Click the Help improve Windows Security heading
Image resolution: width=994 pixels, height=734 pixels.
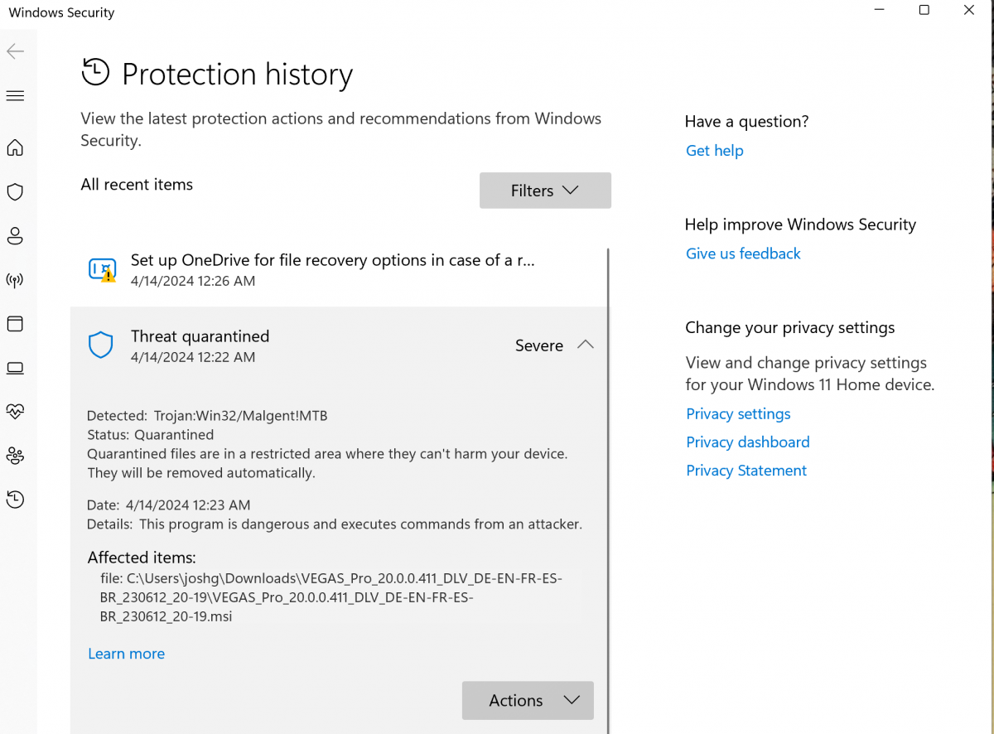800,225
